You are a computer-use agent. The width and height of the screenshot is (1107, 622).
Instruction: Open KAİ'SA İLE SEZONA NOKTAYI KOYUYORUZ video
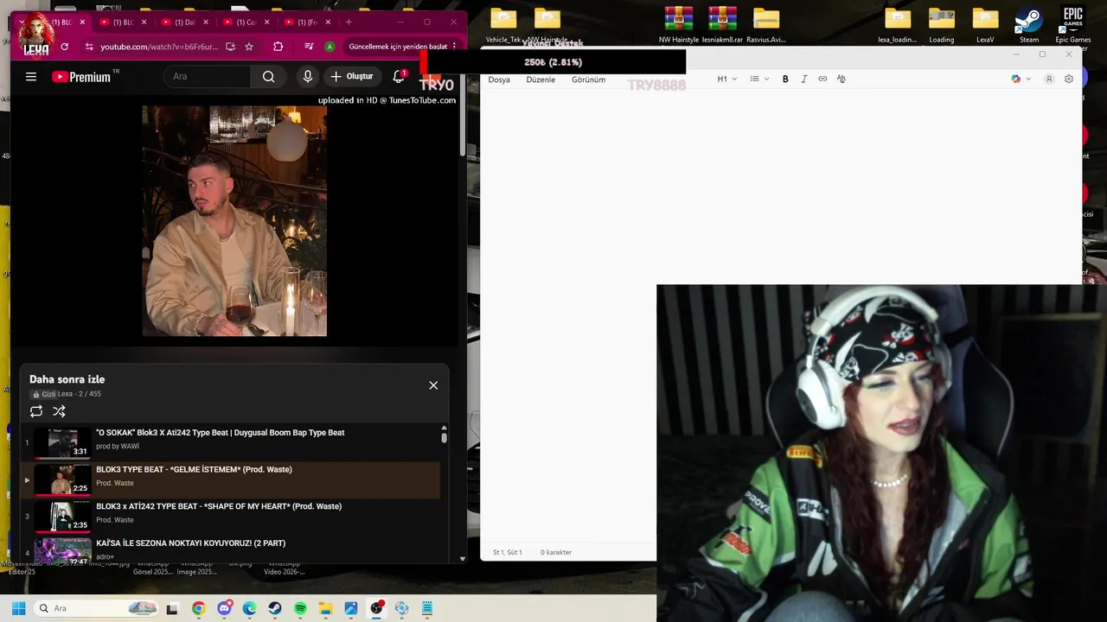point(190,543)
